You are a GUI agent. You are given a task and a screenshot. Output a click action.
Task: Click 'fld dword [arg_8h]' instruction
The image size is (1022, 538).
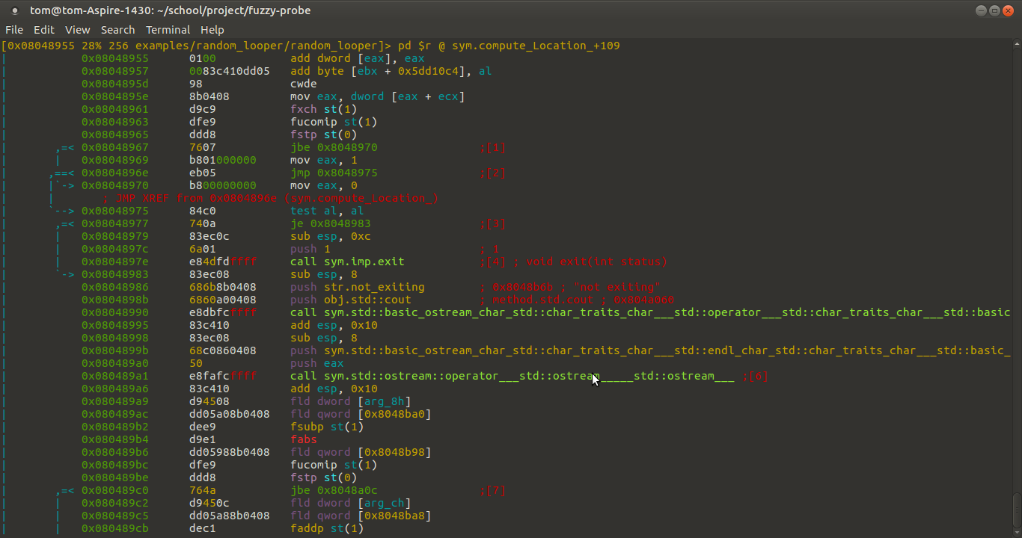[351, 401]
